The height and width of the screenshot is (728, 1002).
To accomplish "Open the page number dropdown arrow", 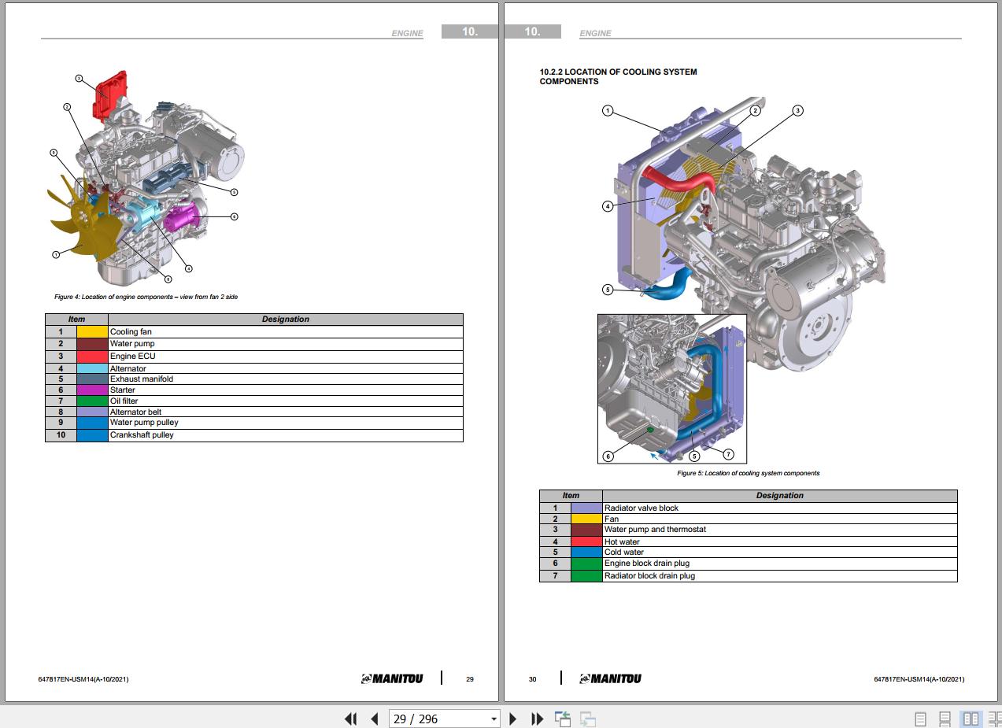I will [x=494, y=719].
